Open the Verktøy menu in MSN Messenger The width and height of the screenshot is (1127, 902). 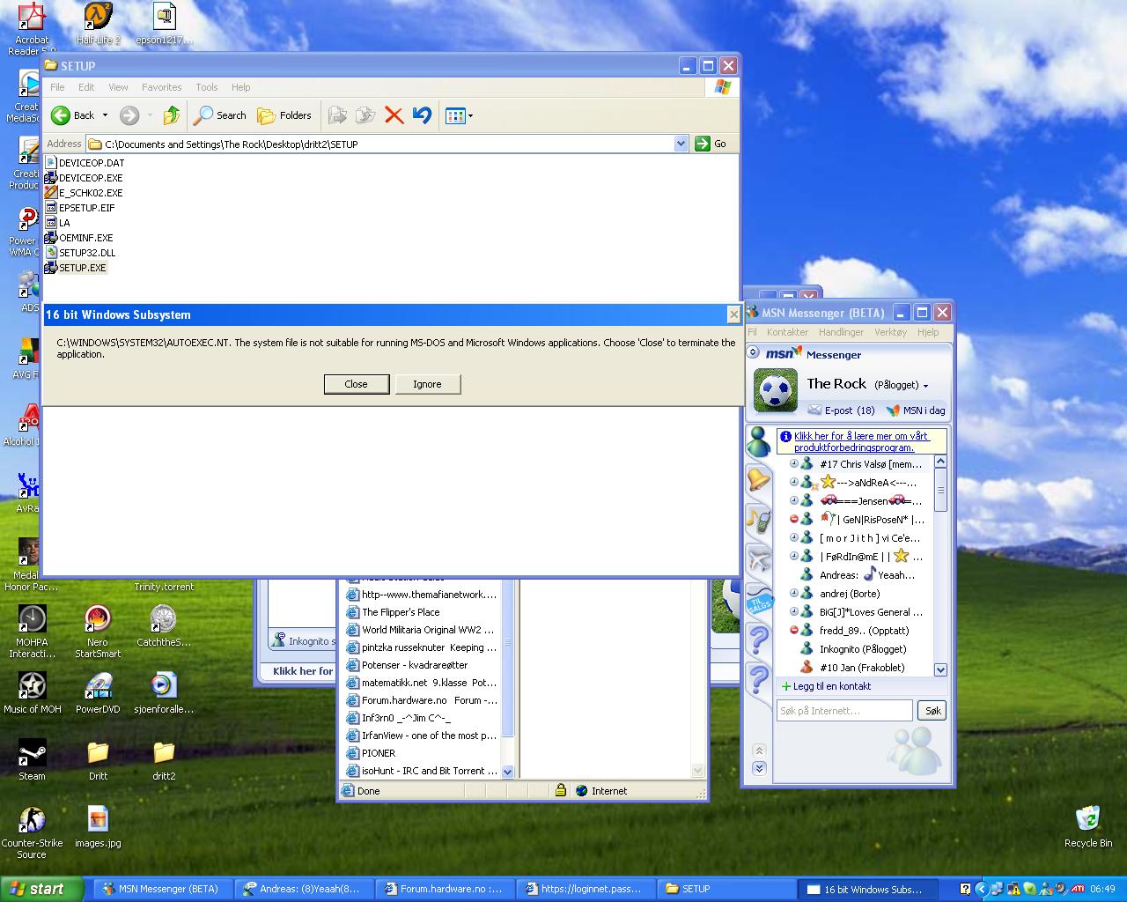click(x=890, y=332)
